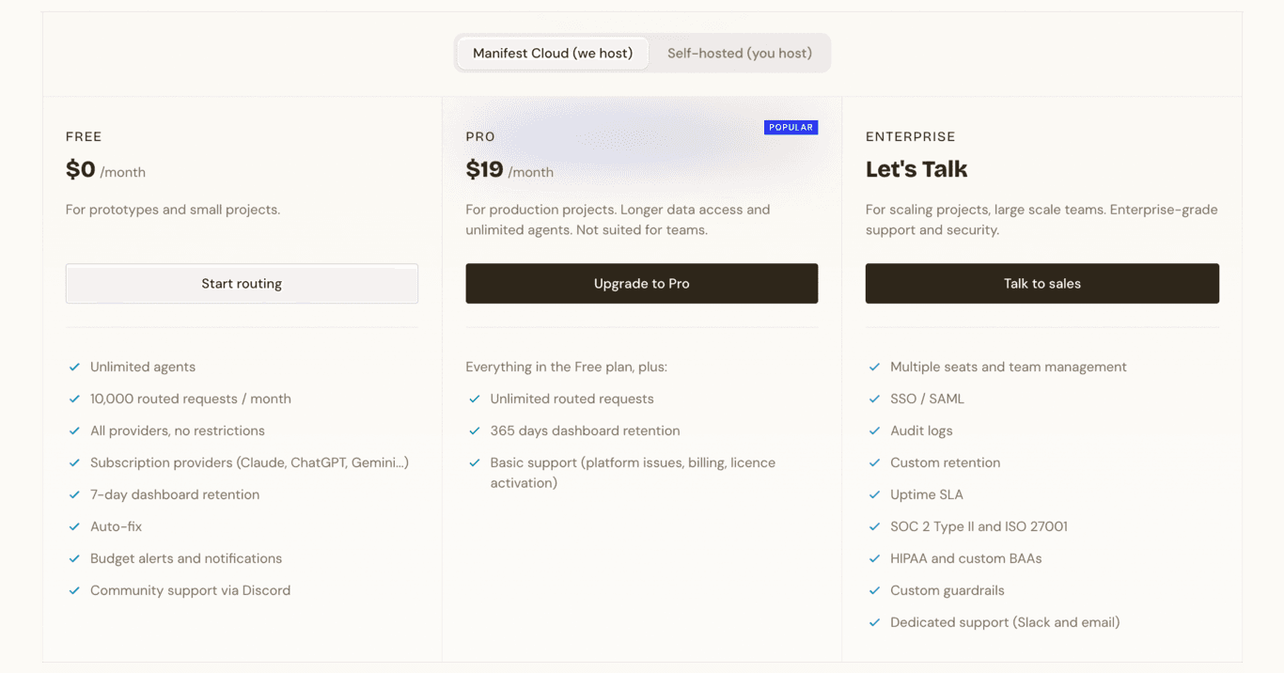Click checkmark beside Subscription providers
Viewport: 1284px width, 673px height.
click(74, 463)
